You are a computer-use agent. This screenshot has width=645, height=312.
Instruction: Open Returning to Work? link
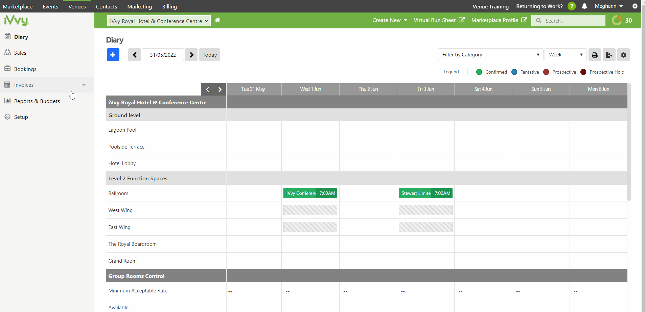point(539,6)
